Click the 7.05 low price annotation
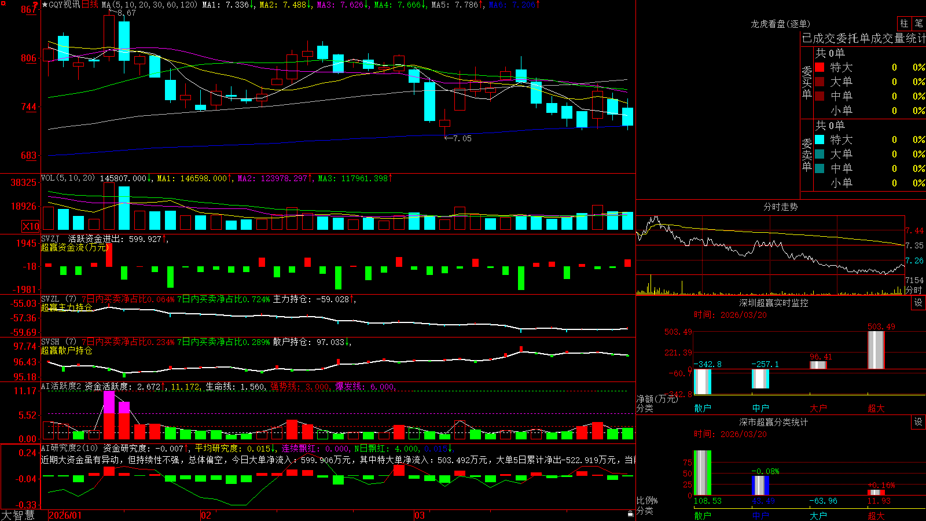Image resolution: width=926 pixels, height=521 pixels. coord(462,138)
